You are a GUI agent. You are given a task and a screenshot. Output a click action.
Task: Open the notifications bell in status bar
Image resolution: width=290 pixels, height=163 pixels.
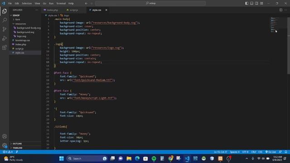click(286, 152)
